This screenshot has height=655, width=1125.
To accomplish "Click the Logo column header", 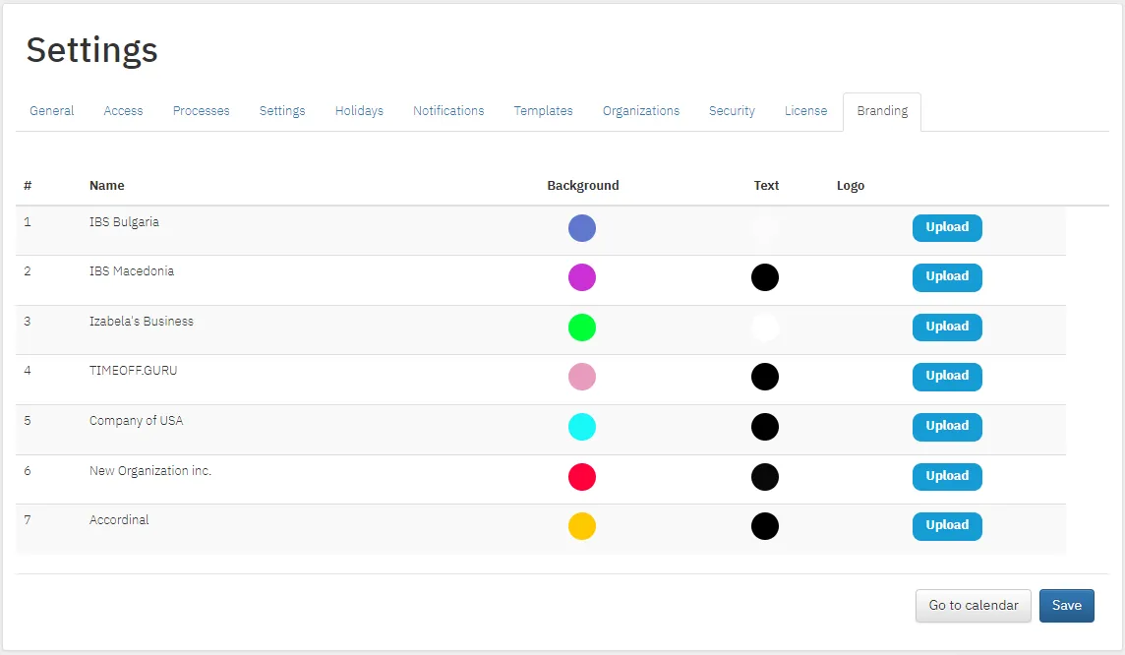I will coord(851,186).
